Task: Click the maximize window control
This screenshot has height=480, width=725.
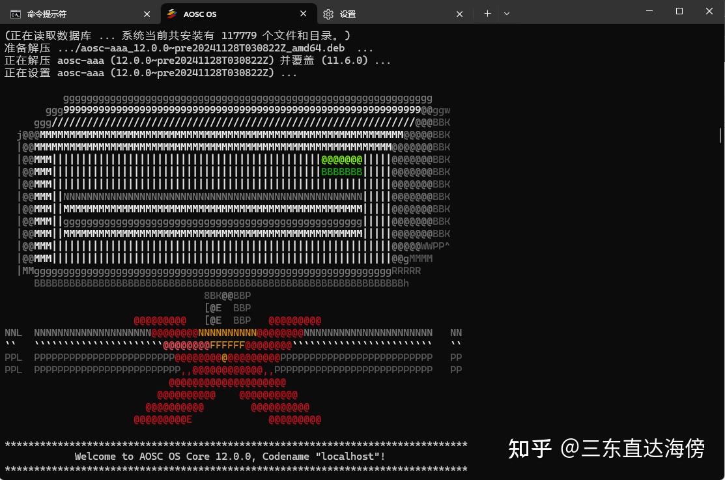Action: point(678,11)
